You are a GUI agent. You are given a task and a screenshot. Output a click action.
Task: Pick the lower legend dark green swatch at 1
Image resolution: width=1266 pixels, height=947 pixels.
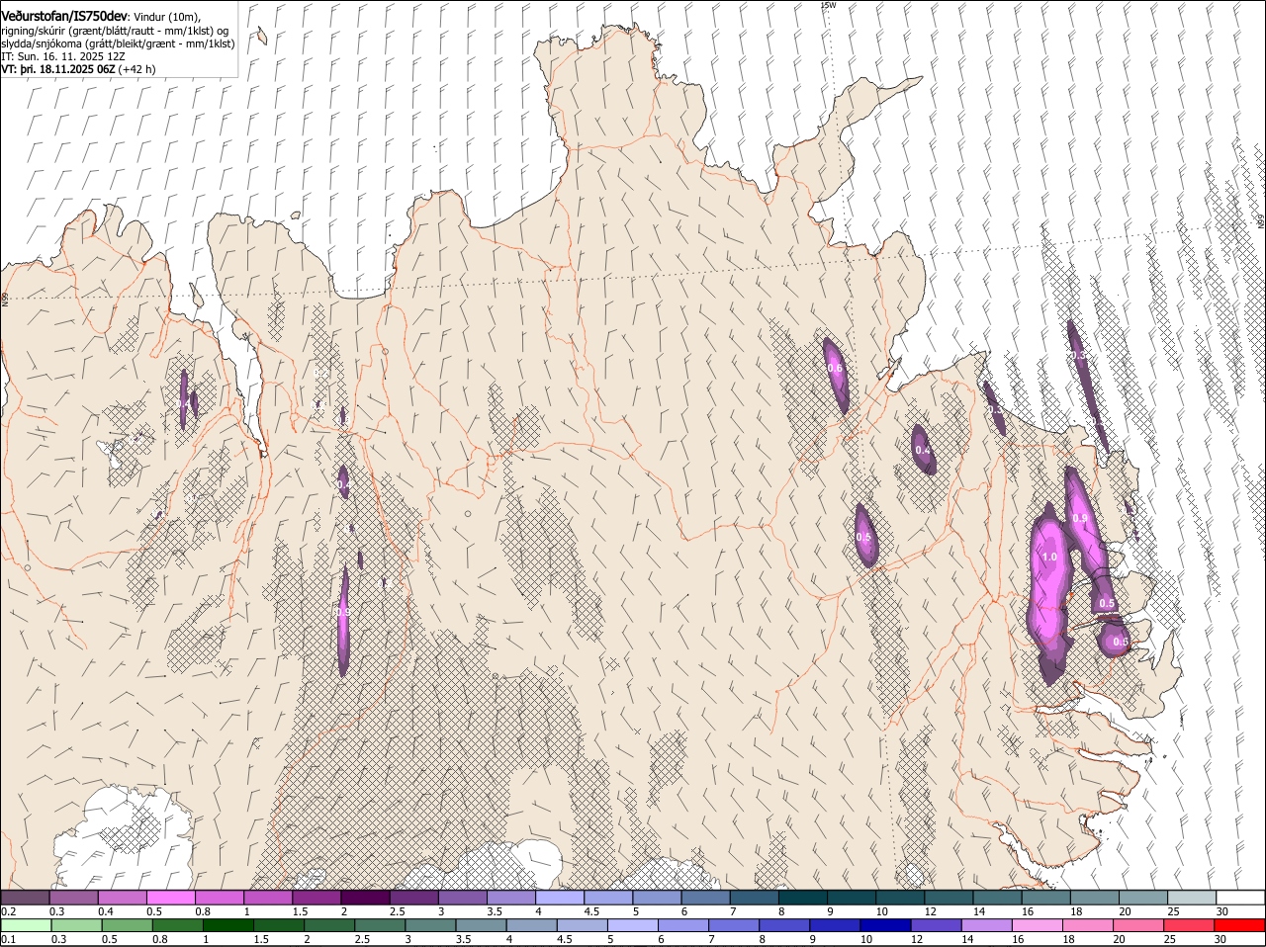click(x=227, y=925)
